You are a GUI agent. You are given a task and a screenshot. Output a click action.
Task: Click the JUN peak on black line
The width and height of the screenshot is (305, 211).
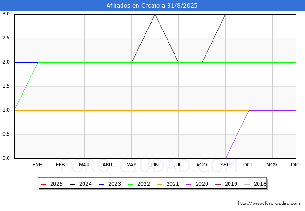(155, 15)
